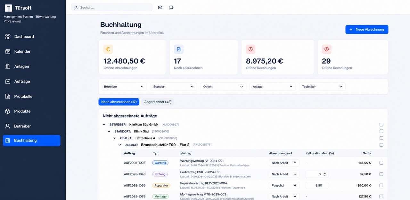The width and height of the screenshot is (410, 200).
Task: Click order number AUF2025-1023
Action: [x=135, y=163]
